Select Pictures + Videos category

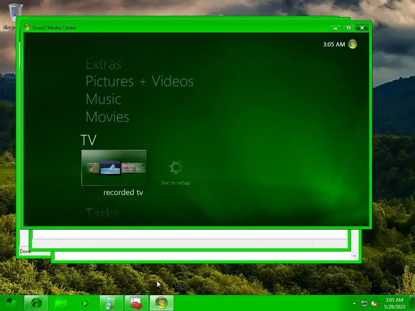tap(139, 81)
